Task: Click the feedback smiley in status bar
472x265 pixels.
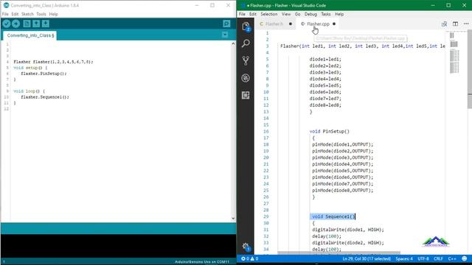Action: click(x=465, y=258)
